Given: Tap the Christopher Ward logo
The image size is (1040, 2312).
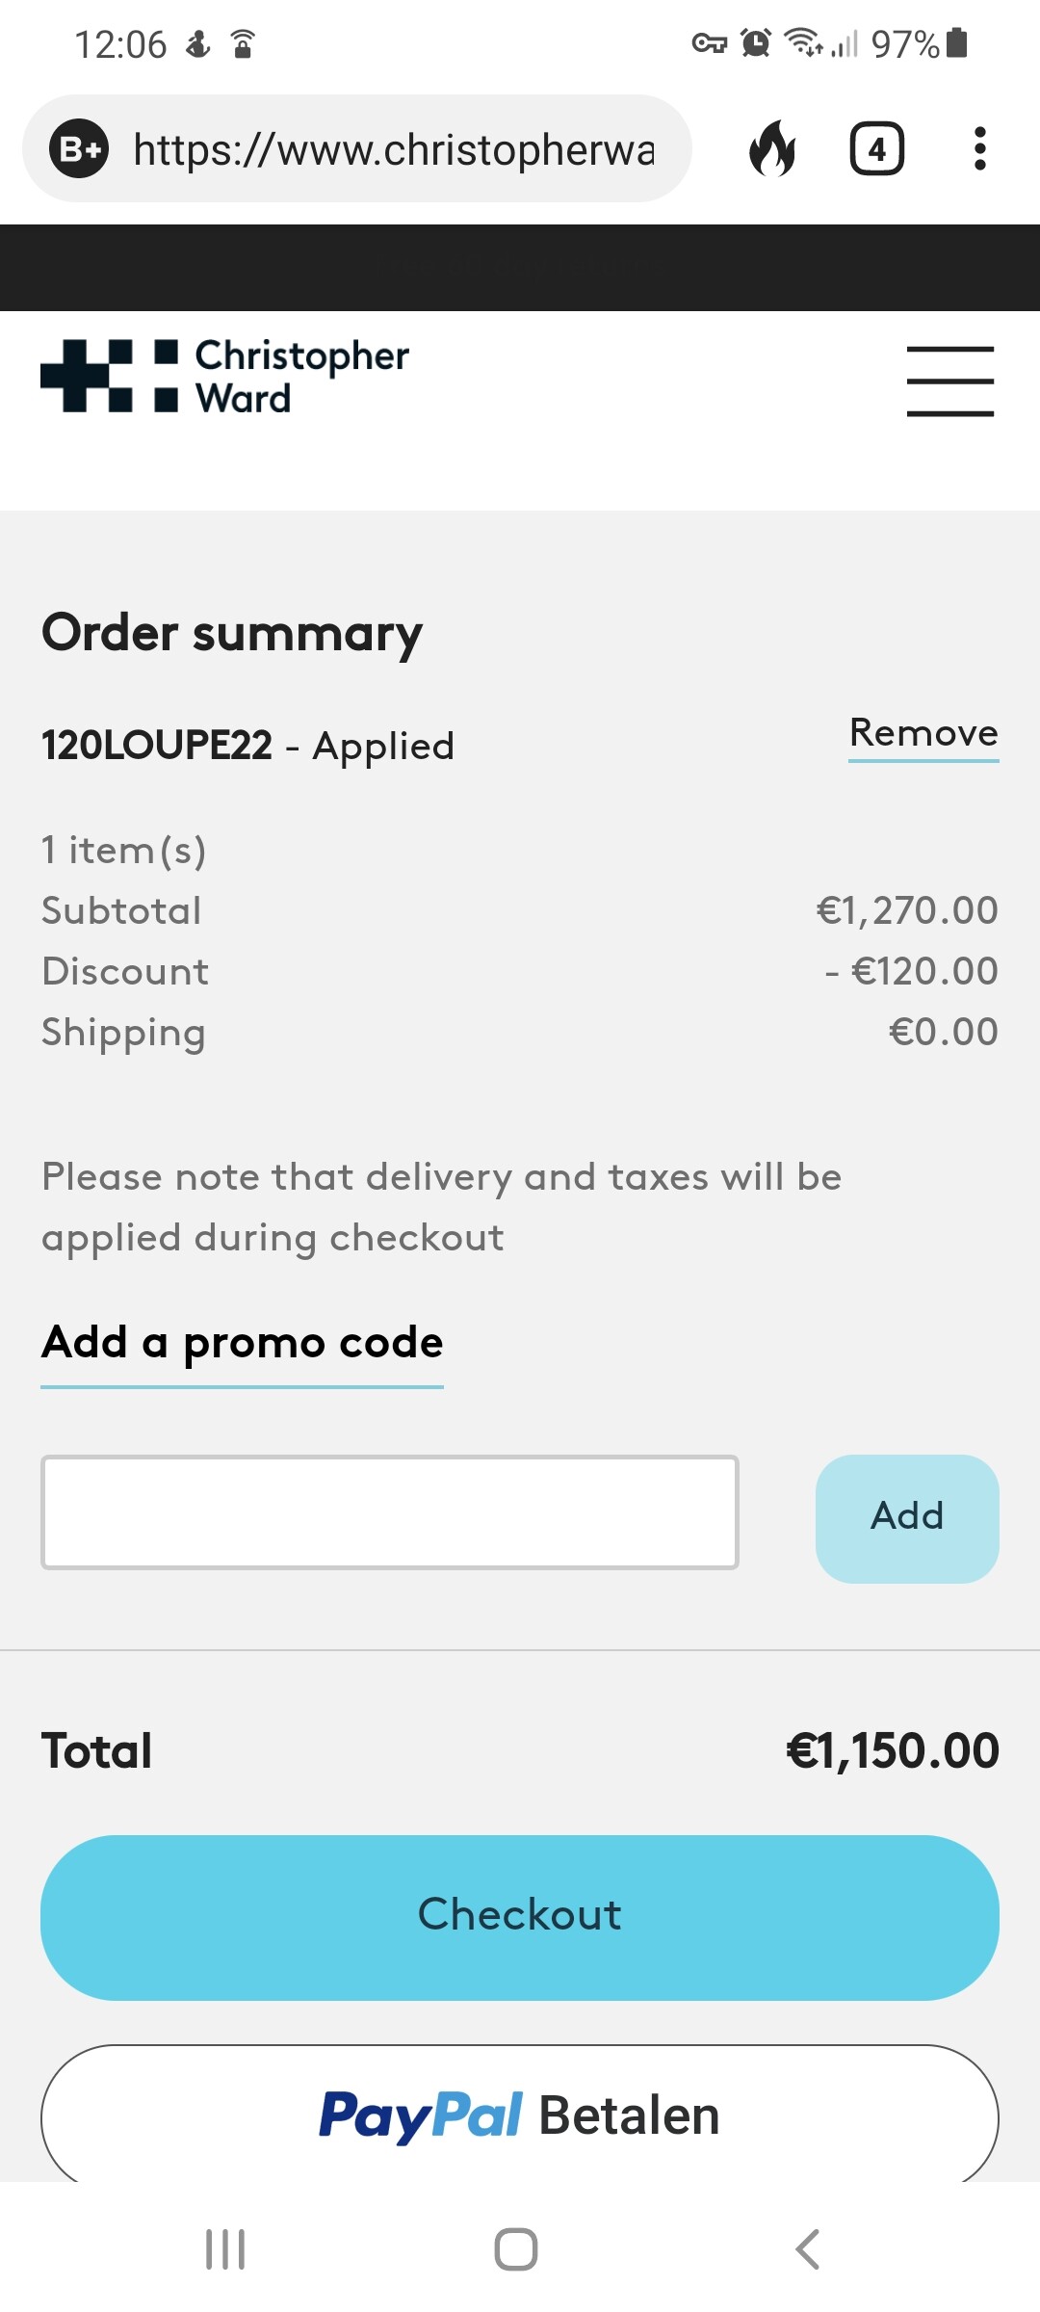Looking at the screenshot, I should (225, 377).
